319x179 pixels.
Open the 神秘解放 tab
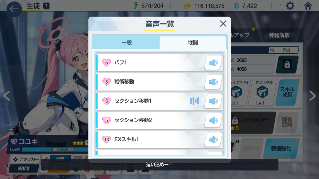279,35
